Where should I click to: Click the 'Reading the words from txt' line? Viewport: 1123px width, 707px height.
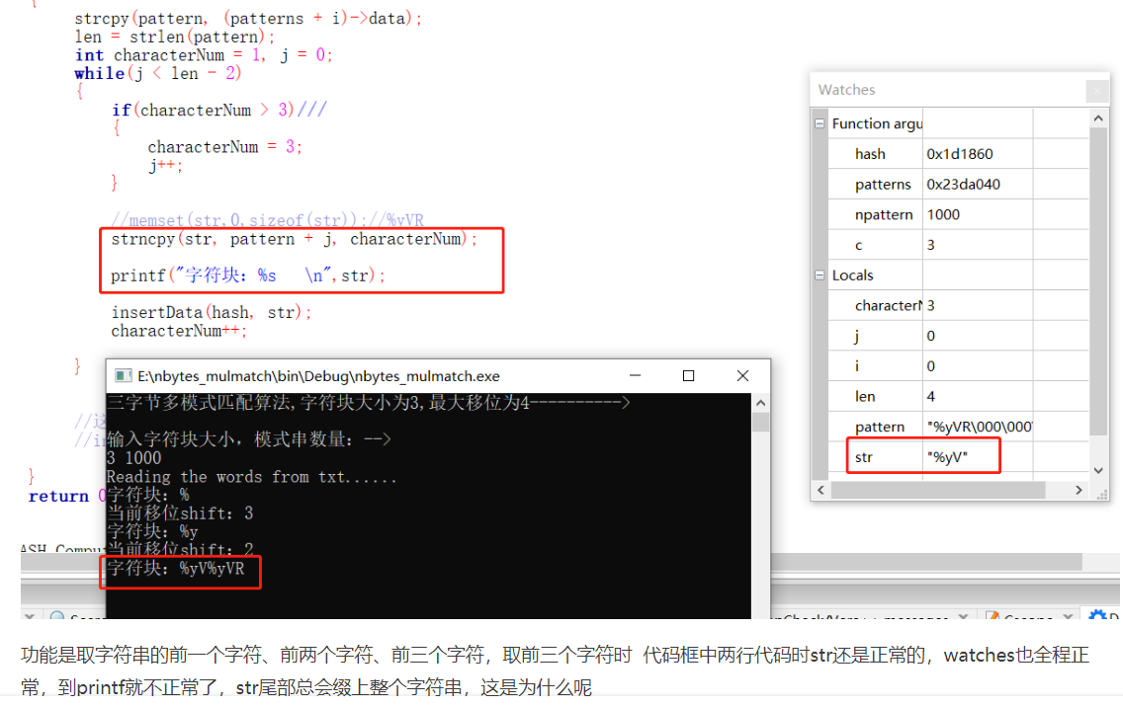251,477
